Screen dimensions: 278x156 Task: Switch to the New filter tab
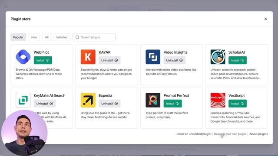click(34, 37)
